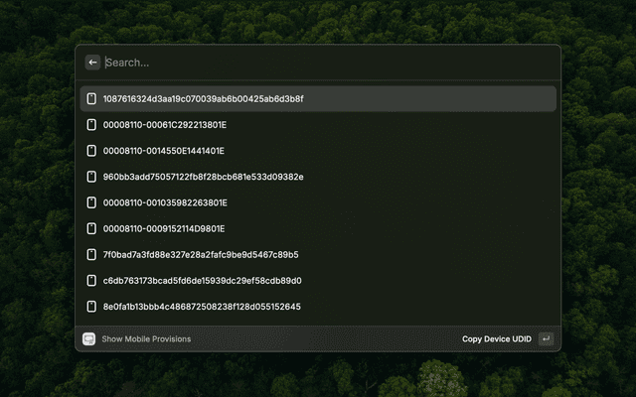Choose device 00008110-0014550E1441401E
The height and width of the screenshot is (397, 636).
pyautogui.click(x=164, y=151)
